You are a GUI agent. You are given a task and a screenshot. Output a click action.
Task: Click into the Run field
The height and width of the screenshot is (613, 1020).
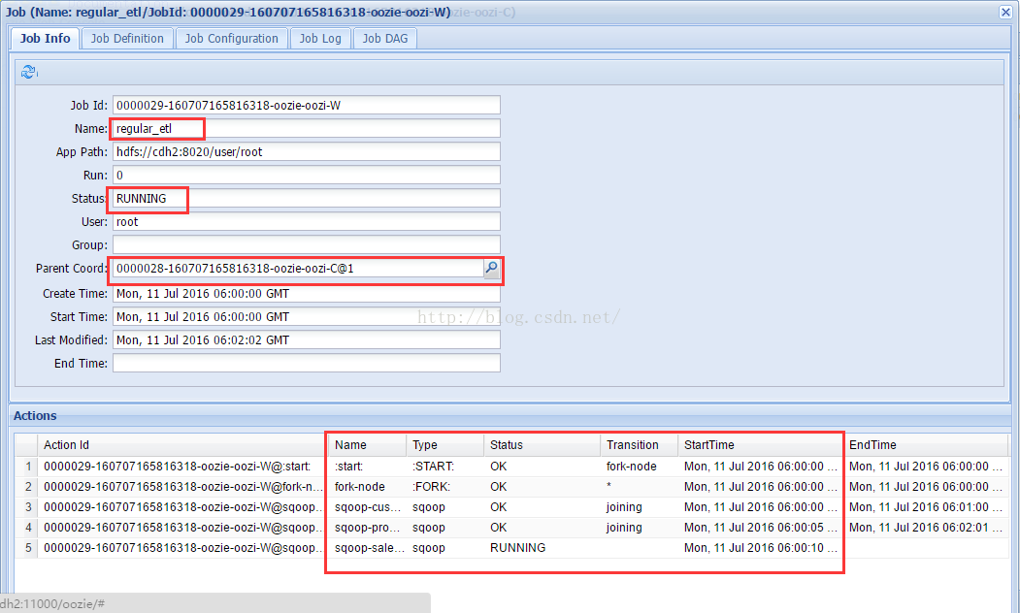307,175
